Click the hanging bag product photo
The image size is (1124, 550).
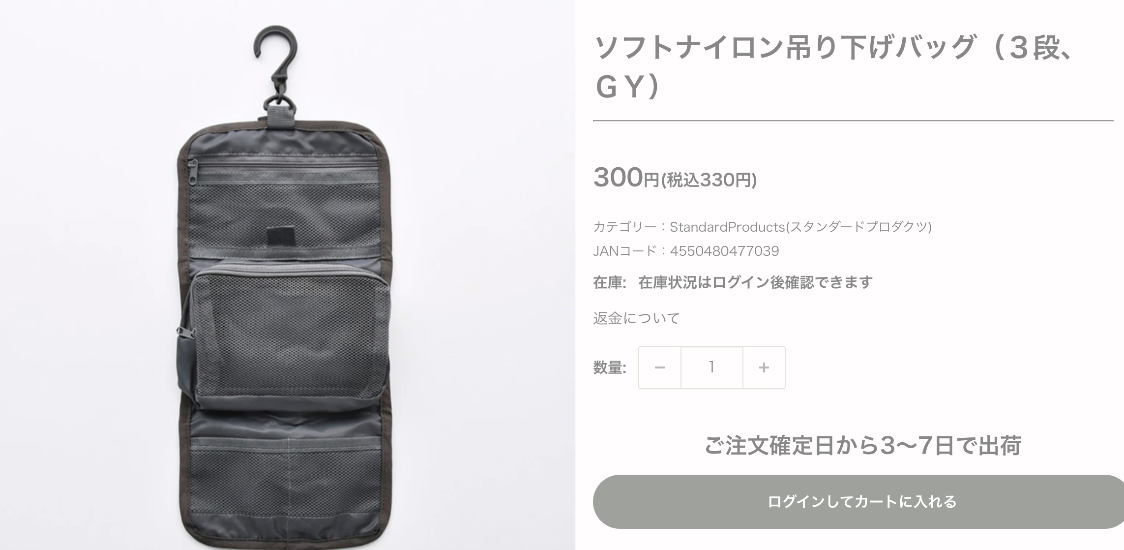[288, 275]
